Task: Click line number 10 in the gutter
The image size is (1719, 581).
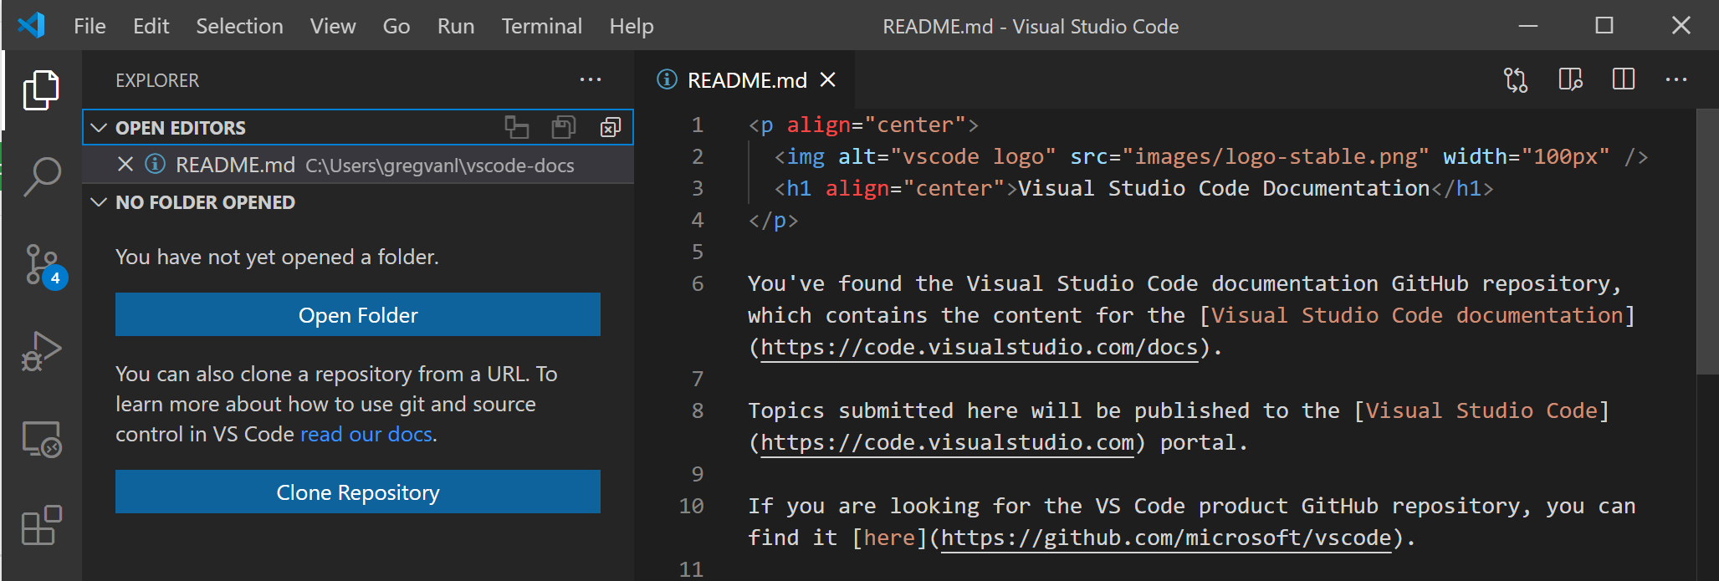Action: [x=691, y=507]
